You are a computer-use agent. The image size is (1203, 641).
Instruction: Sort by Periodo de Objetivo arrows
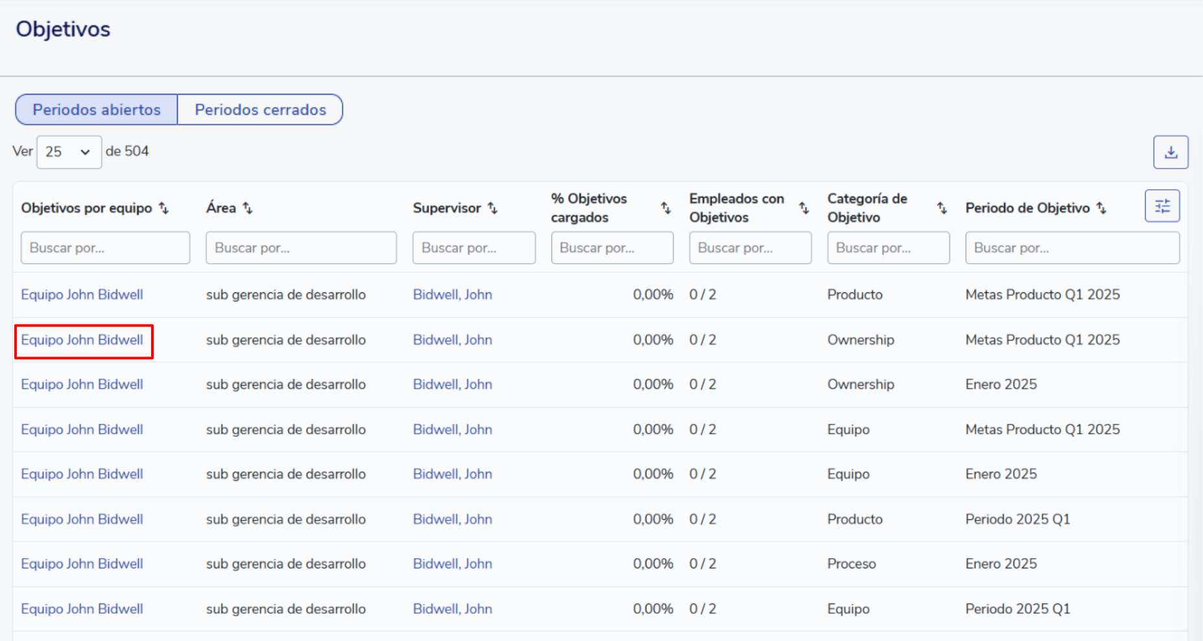pos(1101,208)
